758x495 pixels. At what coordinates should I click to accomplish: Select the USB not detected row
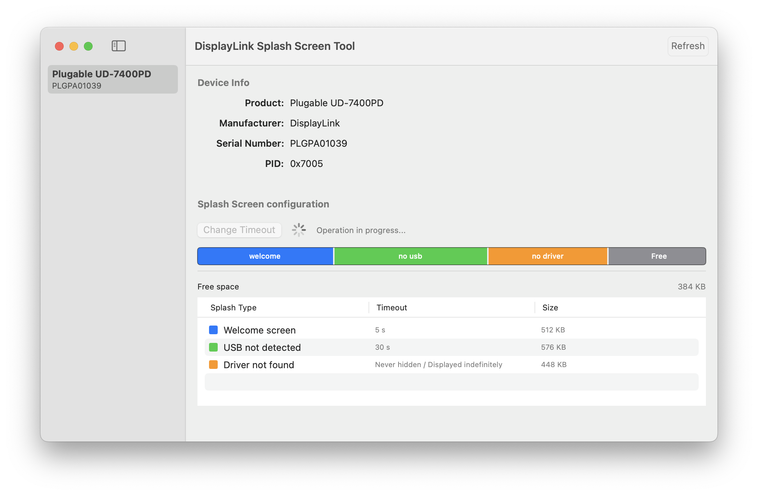click(x=451, y=347)
